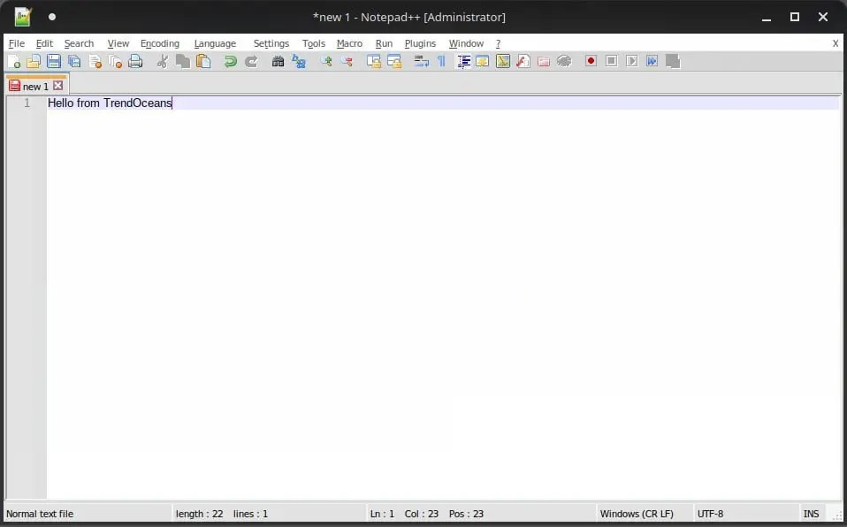The image size is (847, 527).
Task: Save the currently recorded macro icon
Action: (x=673, y=61)
